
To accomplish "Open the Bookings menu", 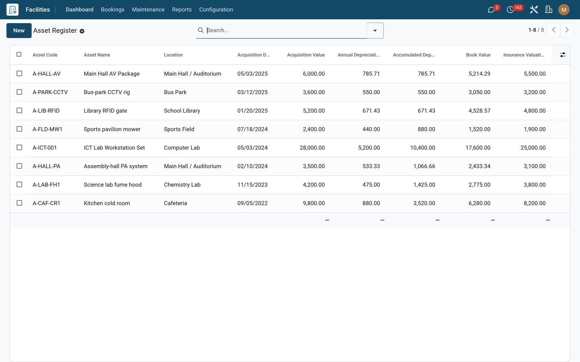I will (x=112, y=10).
